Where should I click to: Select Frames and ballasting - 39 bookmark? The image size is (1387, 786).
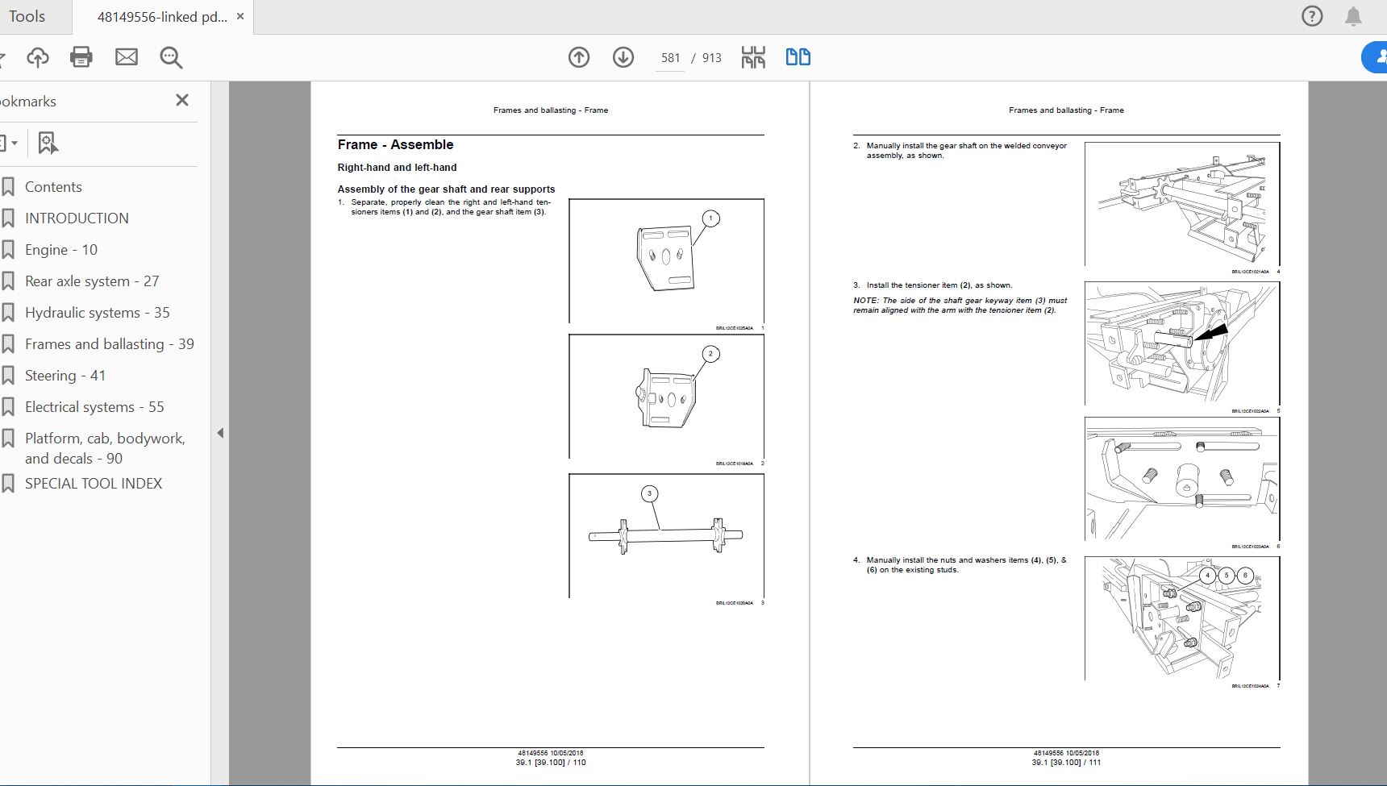(x=110, y=344)
